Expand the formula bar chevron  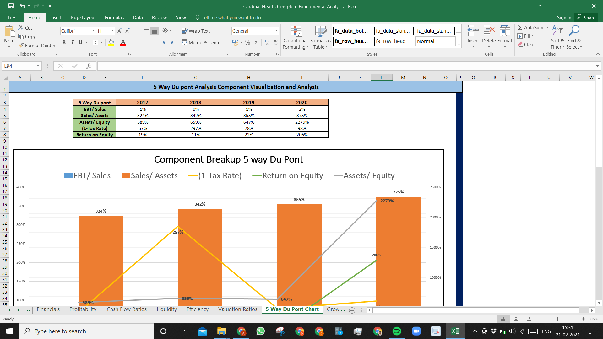[597, 66]
